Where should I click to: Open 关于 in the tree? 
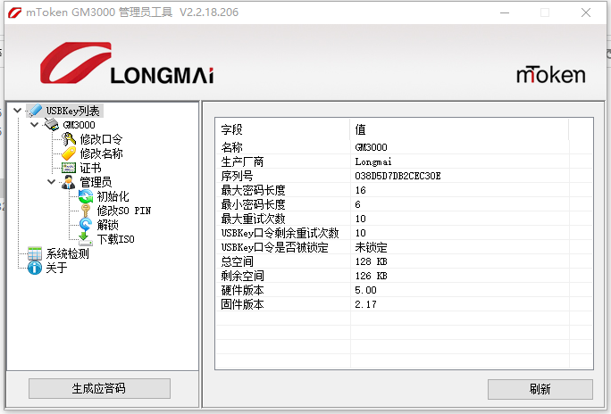click(x=57, y=268)
